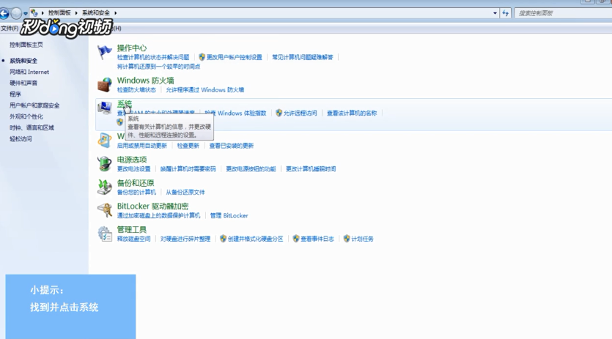This screenshot has height=339, width=612.
Task: Open 控制面板主页 in sidebar
Action: 26,45
